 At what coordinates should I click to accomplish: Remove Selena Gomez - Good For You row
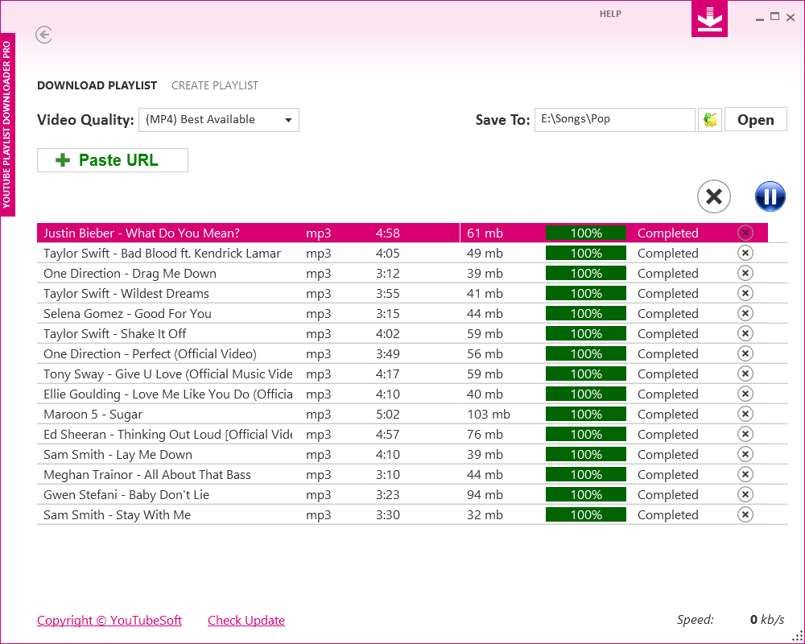pyautogui.click(x=745, y=313)
